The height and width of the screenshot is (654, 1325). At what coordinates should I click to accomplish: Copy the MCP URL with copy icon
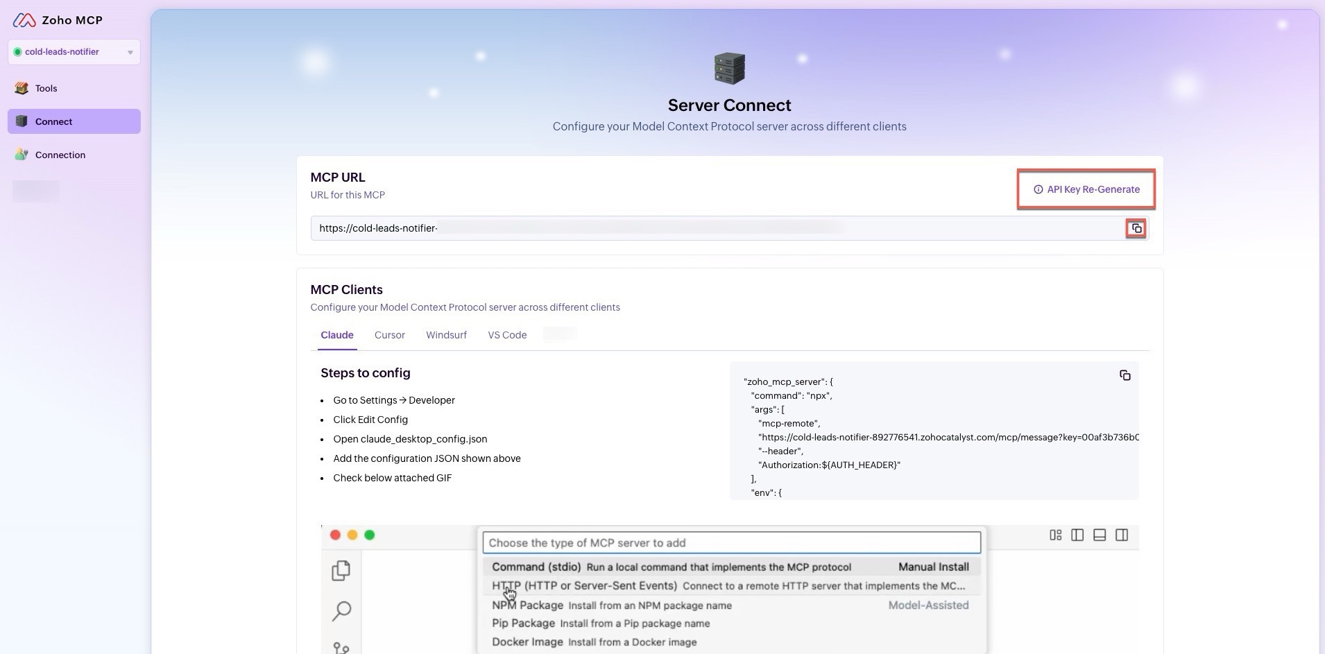tap(1136, 228)
